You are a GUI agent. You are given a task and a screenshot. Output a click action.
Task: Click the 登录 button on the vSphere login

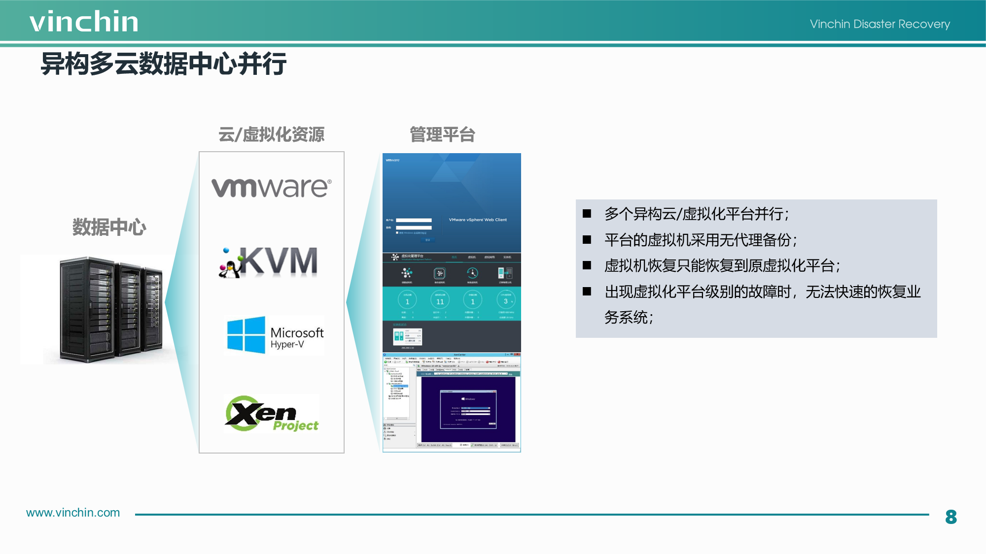click(x=427, y=240)
